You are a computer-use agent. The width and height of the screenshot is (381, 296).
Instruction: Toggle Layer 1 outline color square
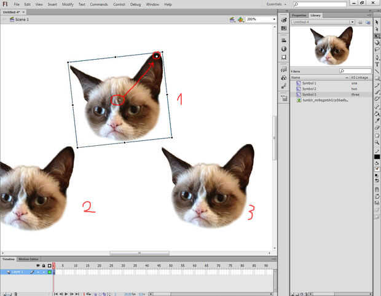click(50, 272)
